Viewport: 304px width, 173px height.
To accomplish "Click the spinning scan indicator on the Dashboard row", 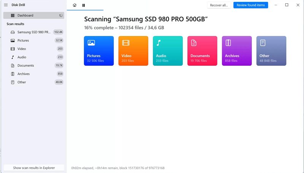I will point(61,16).
